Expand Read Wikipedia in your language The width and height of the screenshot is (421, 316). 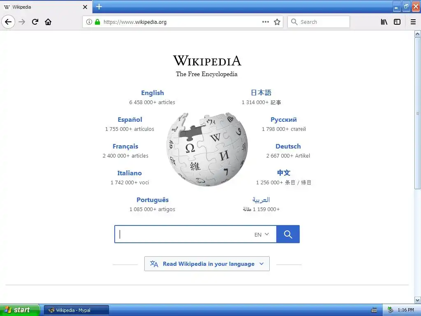coord(207,264)
